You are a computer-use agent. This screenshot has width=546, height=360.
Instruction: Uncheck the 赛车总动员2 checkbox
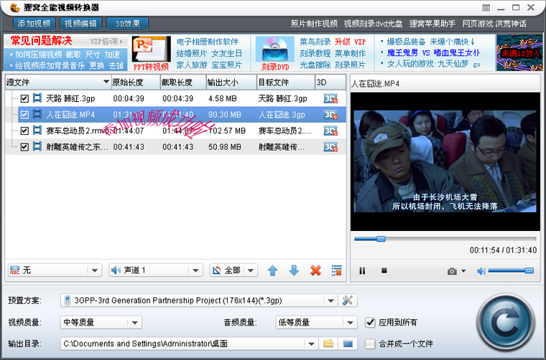coord(24,131)
